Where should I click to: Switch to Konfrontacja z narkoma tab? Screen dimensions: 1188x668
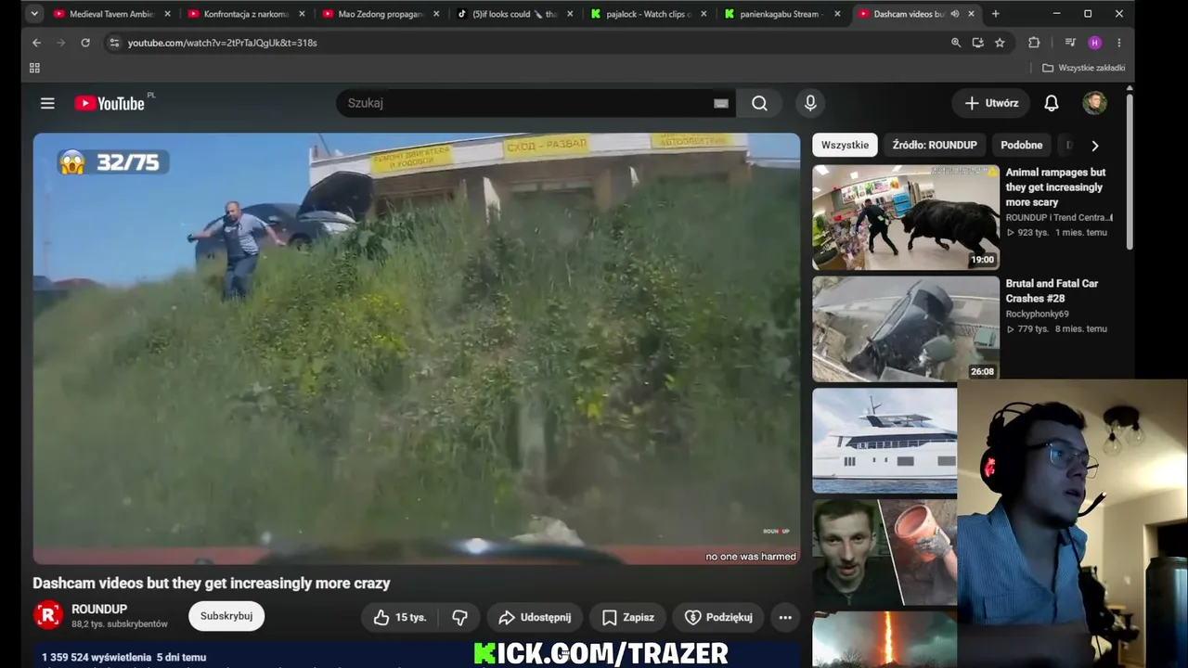coord(246,14)
